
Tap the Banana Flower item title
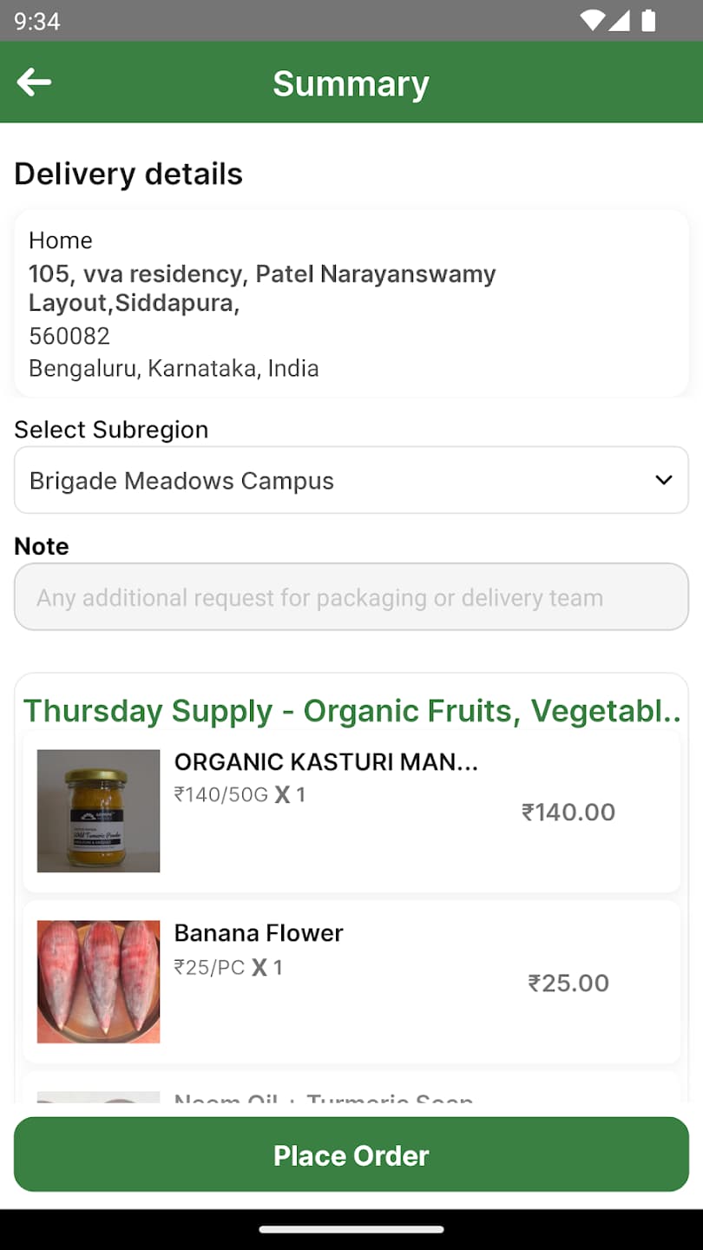point(259,933)
